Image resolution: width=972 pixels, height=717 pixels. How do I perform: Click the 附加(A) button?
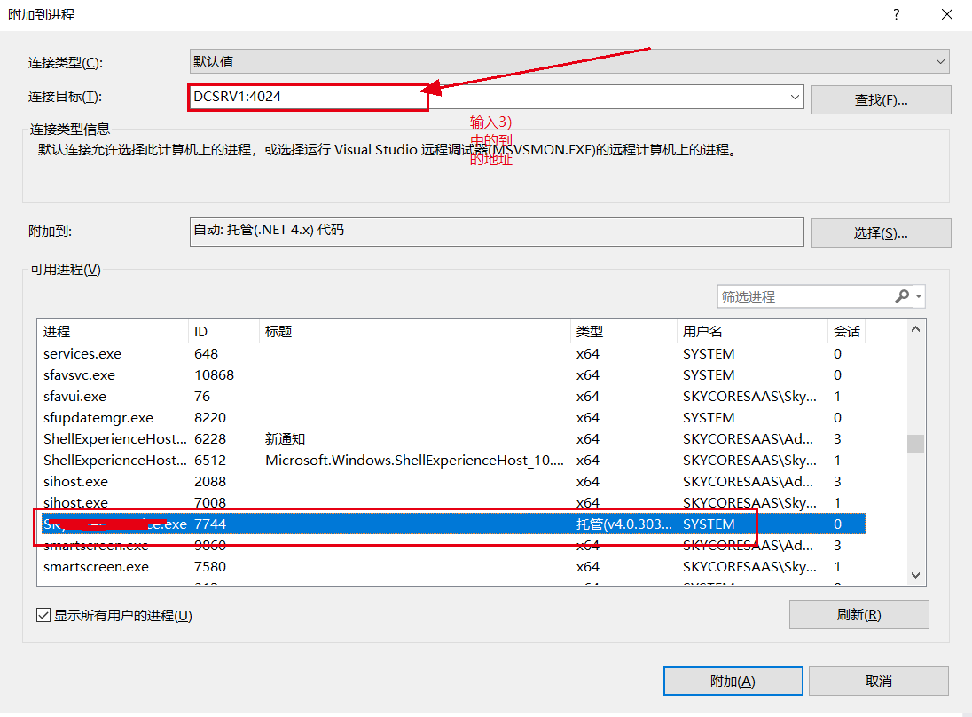click(733, 681)
